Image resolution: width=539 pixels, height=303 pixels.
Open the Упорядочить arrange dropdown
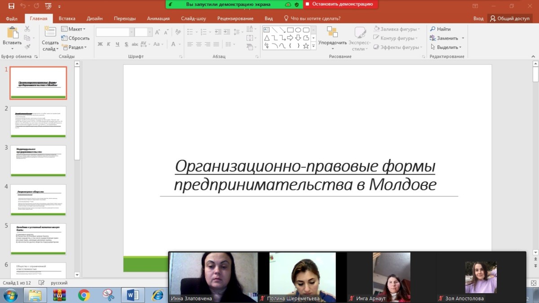click(x=332, y=38)
